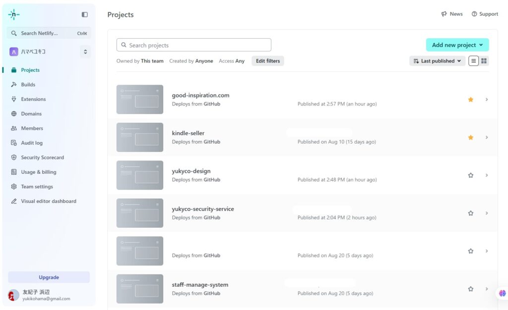Open the yukyco-security-service project name

point(203,209)
